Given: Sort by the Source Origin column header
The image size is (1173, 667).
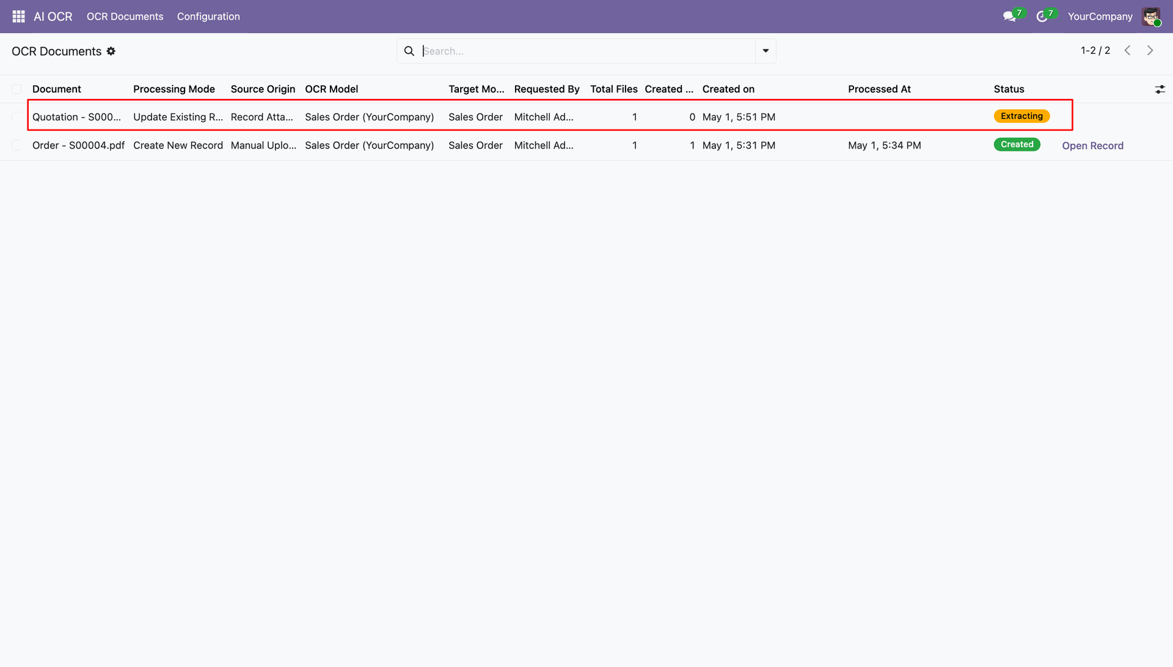Looking at the screenshot, I should [263, 89].
